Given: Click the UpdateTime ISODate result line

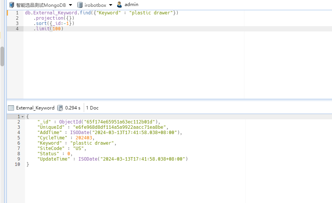Looking at the screenshot, I should [x=113, y=159].
